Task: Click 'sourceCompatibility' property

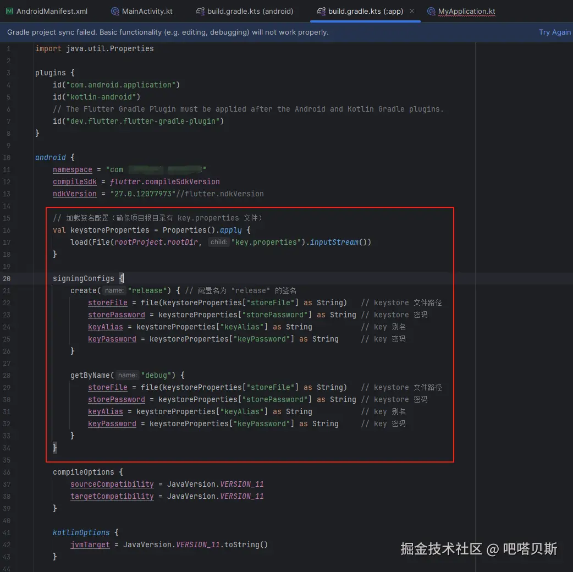Action: [112, 485]
